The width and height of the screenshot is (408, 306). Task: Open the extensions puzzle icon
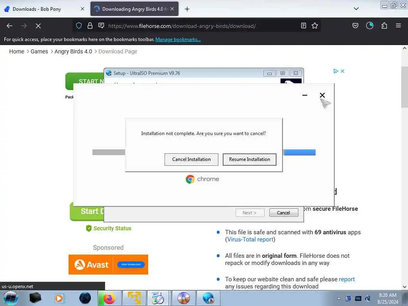384,25
